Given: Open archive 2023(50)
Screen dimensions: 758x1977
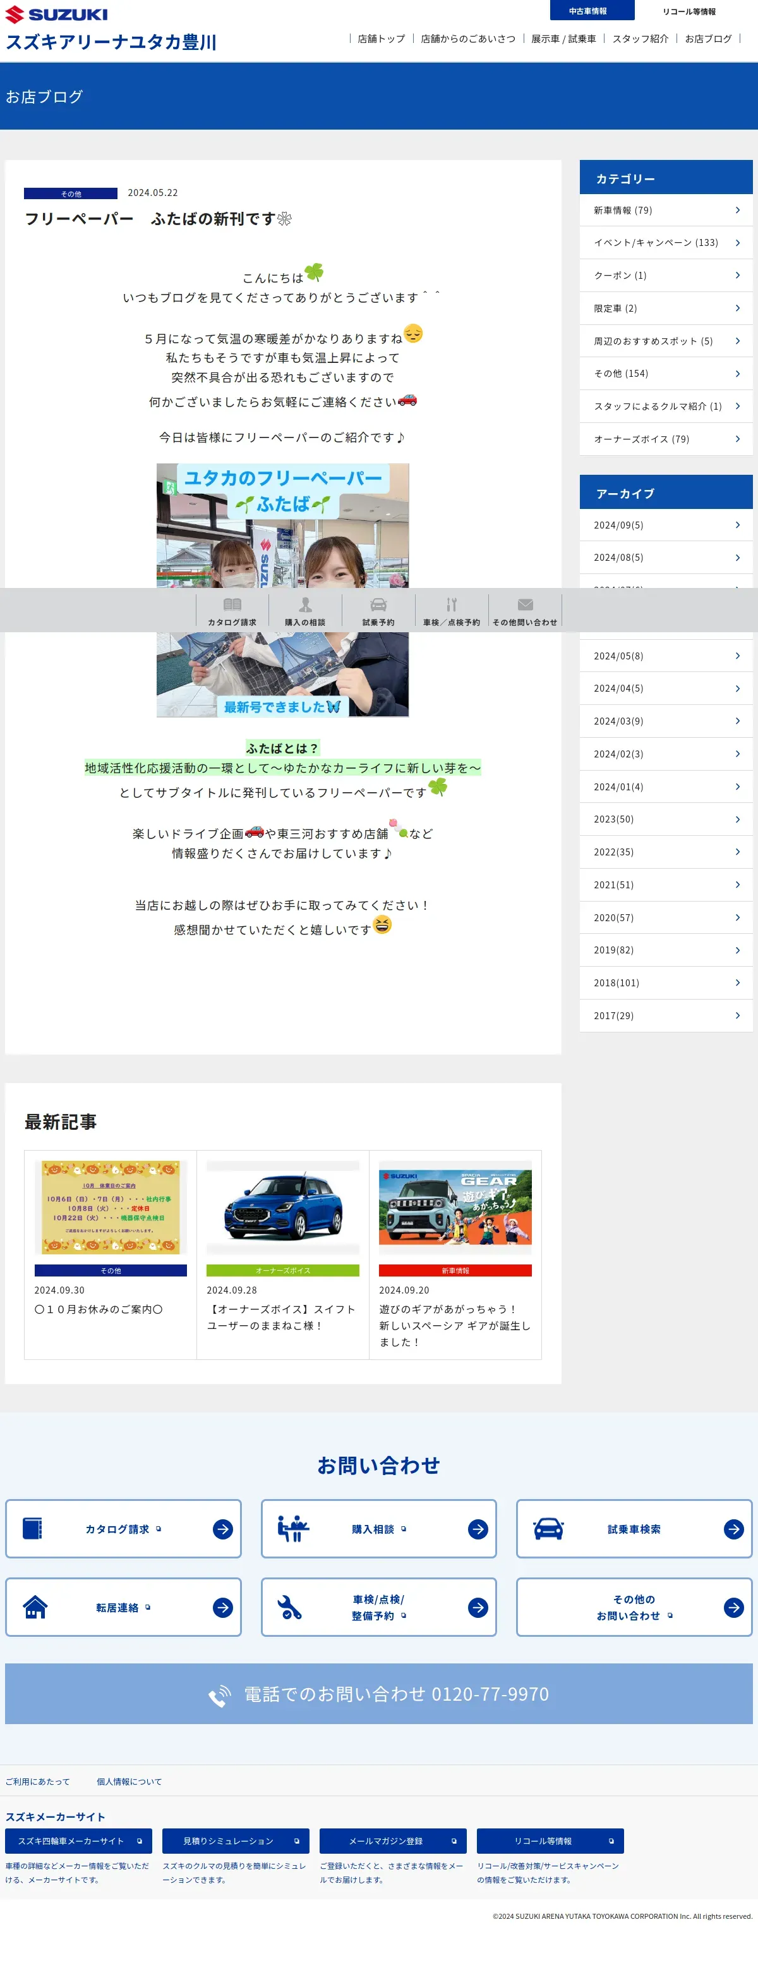Looking at the screenshot, I should 666,819.
